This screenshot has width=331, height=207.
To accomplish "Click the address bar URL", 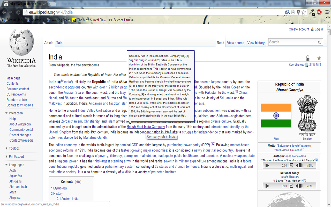I will coord(51,12).
